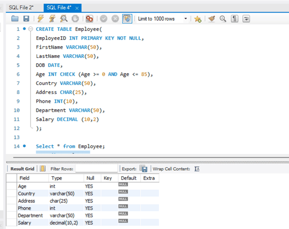Screen dimensions: 289x229
Task: Click line number 6 in gutter
Action: pyautogui.click(x=18, y=74)
